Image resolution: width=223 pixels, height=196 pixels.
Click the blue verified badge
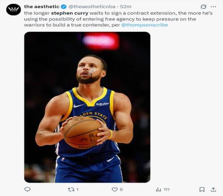[x=64, y=7]
